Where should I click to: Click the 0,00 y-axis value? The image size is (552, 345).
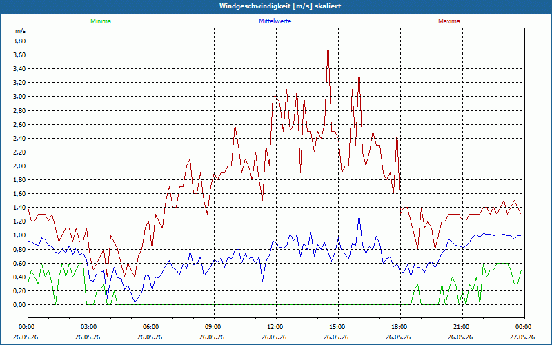coord(19,304)
